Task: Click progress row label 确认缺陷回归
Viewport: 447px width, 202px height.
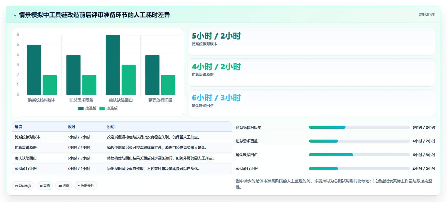Action: pyautogui.click(x=247, y=155)
